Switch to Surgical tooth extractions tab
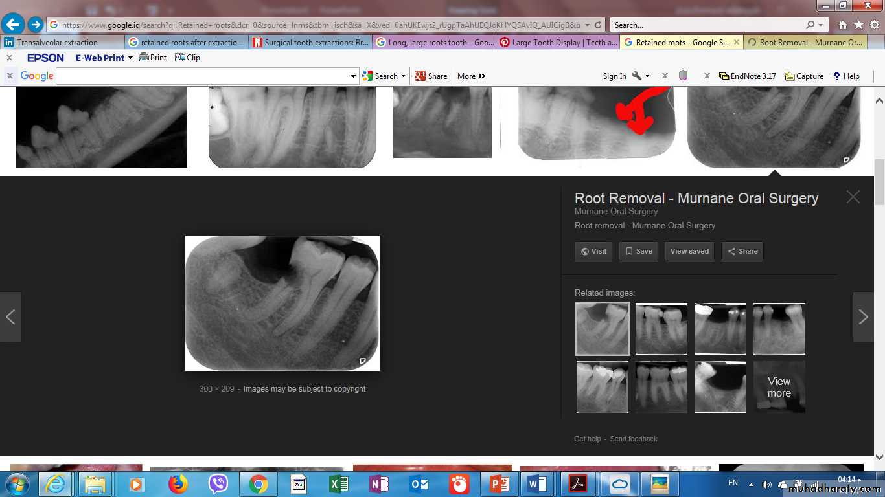The height and width of the screenshot is (497, 885). (311, 43)
